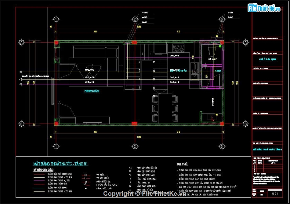Click the Hướng Nước Chảy flow-arrow symbol
The width and height of the screenshot is (290, 204).
pyautogui.click(x=85, y=188)
